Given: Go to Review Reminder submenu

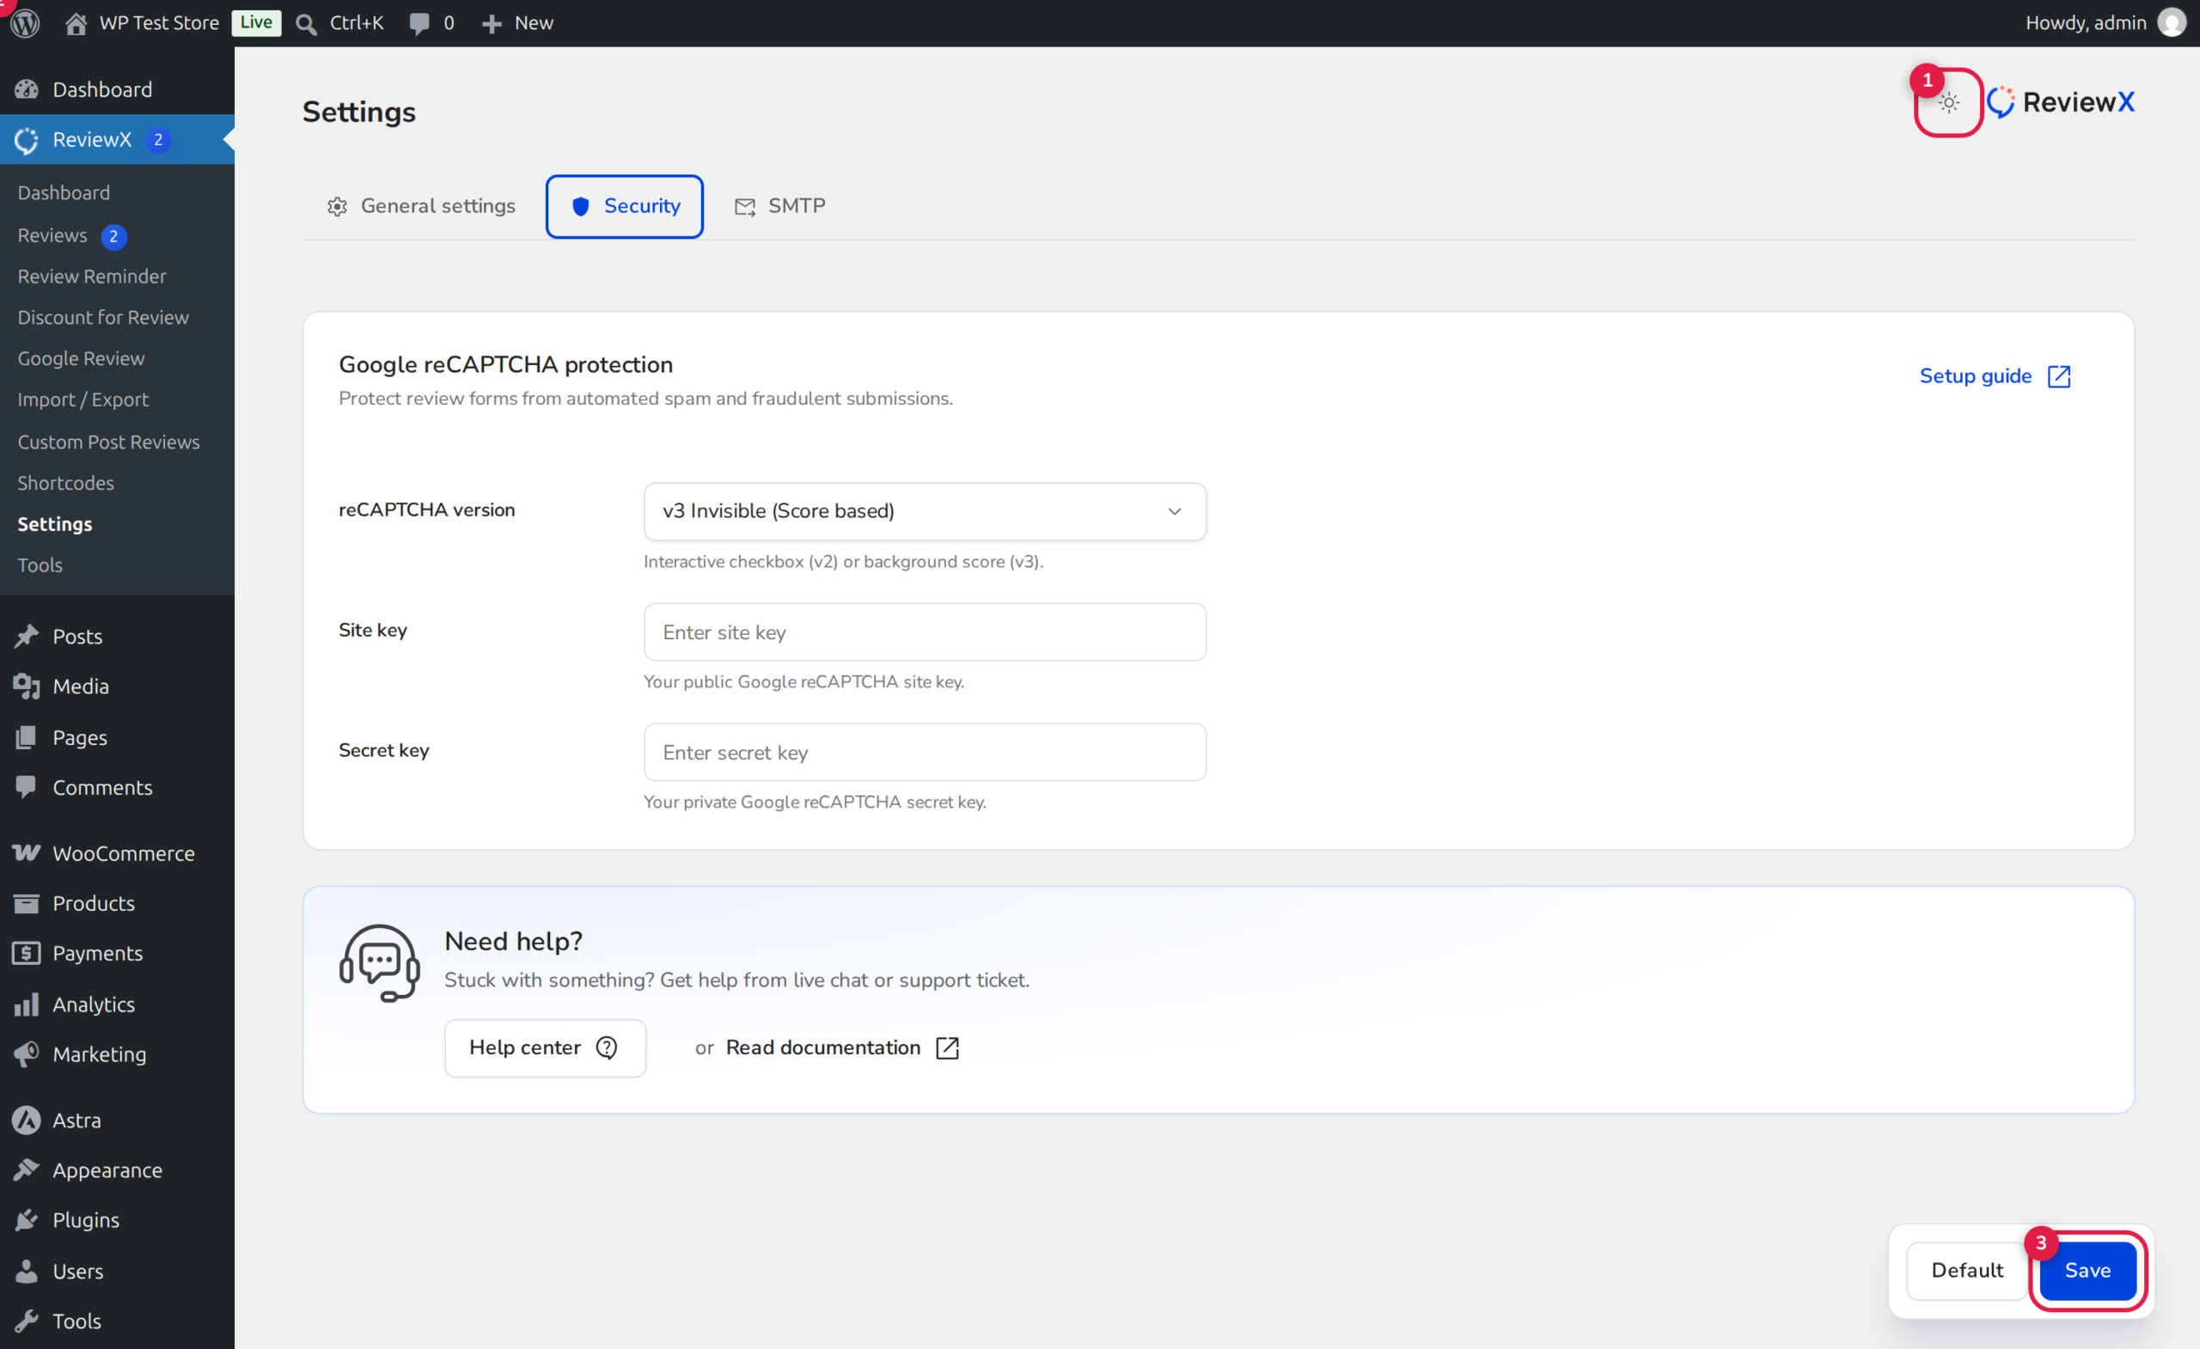Looking at the screenshot, I should [92, 276].
